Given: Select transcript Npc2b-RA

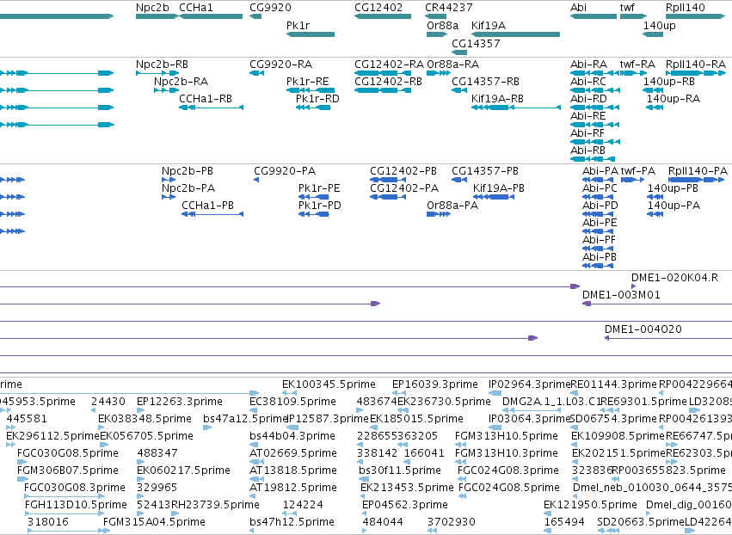Looking at the screenshot, I should tap(166, 90).
